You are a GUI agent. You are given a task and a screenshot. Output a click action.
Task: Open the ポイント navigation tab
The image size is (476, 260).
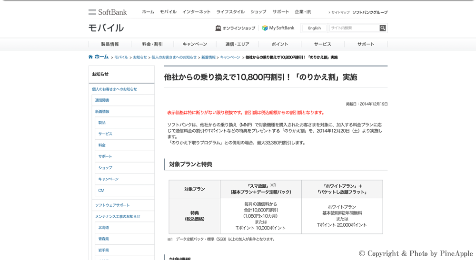(x=280, y=44)
